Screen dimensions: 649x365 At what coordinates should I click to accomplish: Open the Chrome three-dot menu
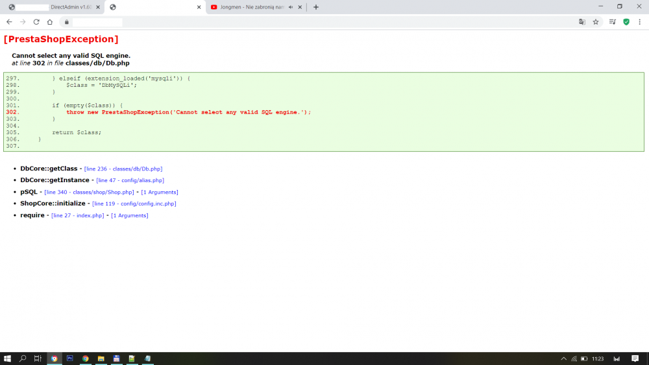point(639,22)
